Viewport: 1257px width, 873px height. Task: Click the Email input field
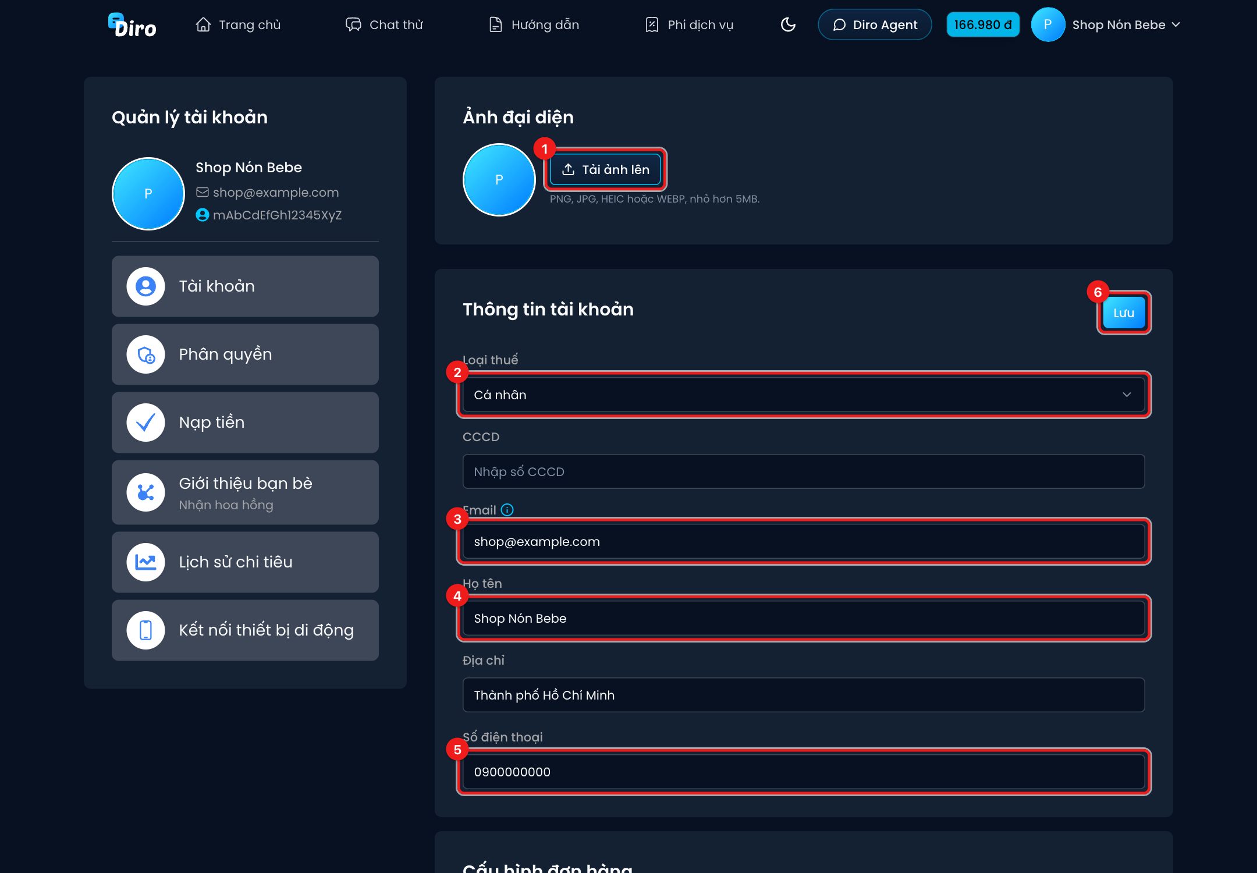coord(803,541)
